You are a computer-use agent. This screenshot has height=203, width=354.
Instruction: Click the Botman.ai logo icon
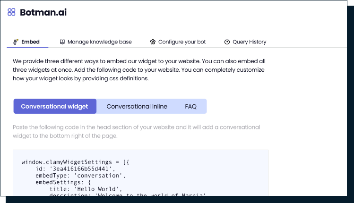click(x=11, y=12)
